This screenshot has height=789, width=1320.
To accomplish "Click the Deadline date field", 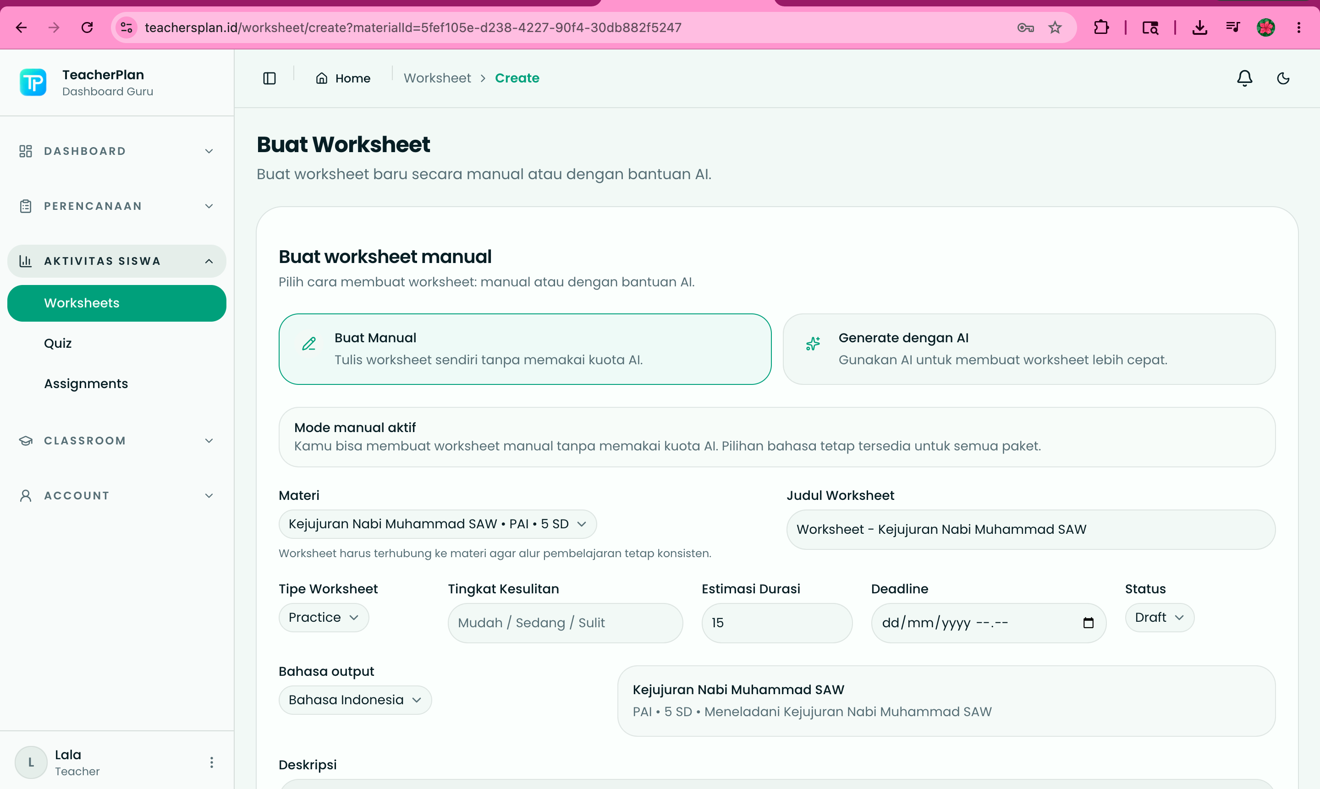I will click(988, 623).
